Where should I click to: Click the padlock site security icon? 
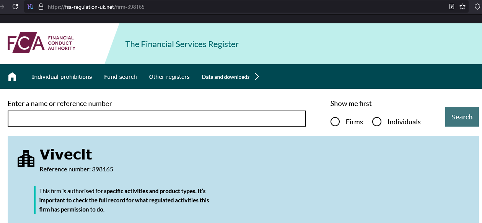point(41,7)
